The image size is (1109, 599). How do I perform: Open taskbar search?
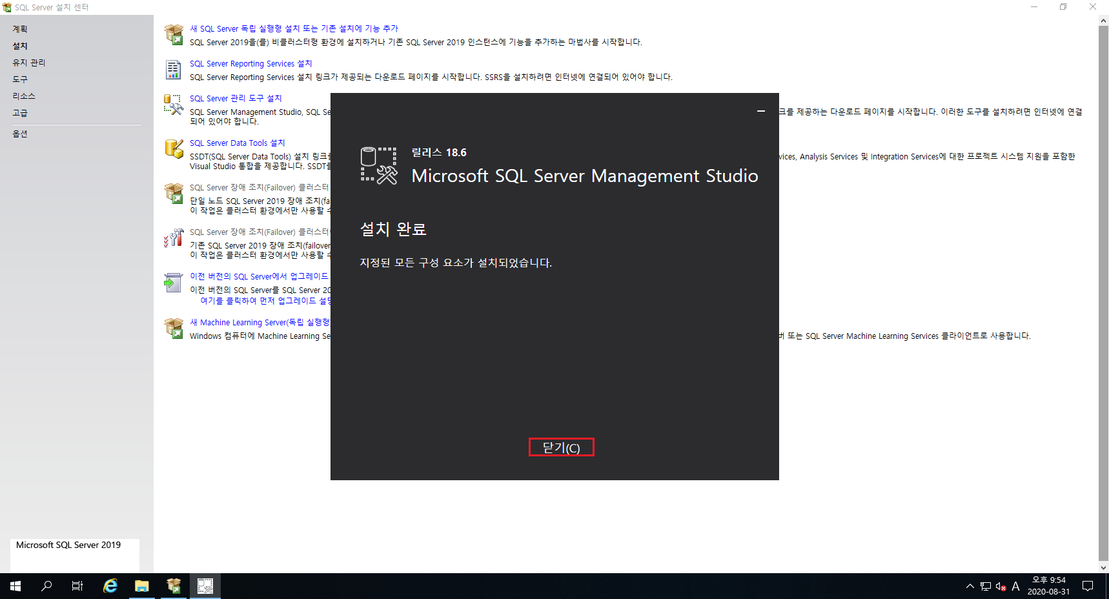[46, 586]
